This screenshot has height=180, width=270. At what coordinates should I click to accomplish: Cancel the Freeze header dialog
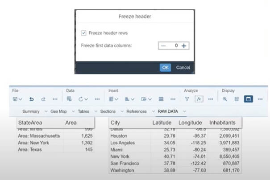tap(183, 68)
